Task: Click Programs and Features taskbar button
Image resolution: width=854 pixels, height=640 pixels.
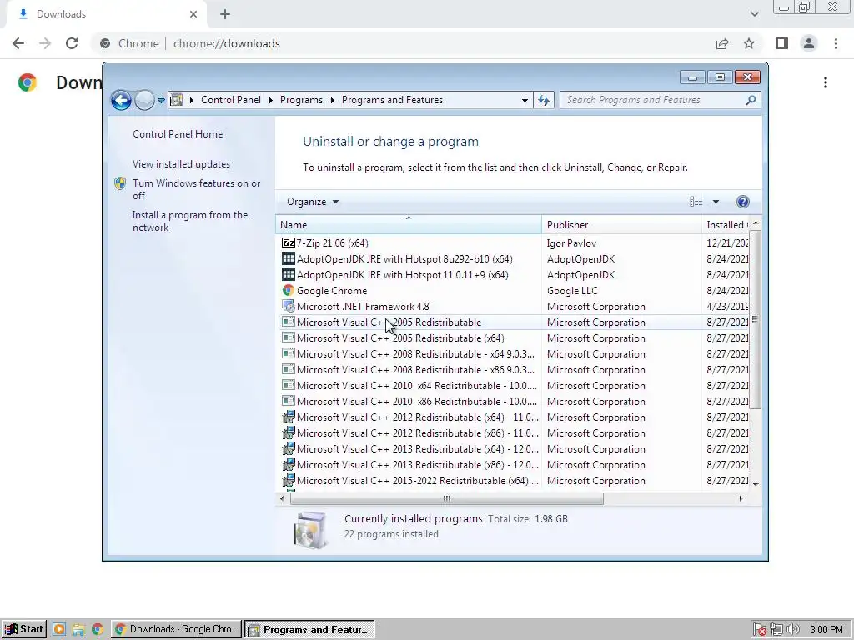Action: [x=309, y=630]
